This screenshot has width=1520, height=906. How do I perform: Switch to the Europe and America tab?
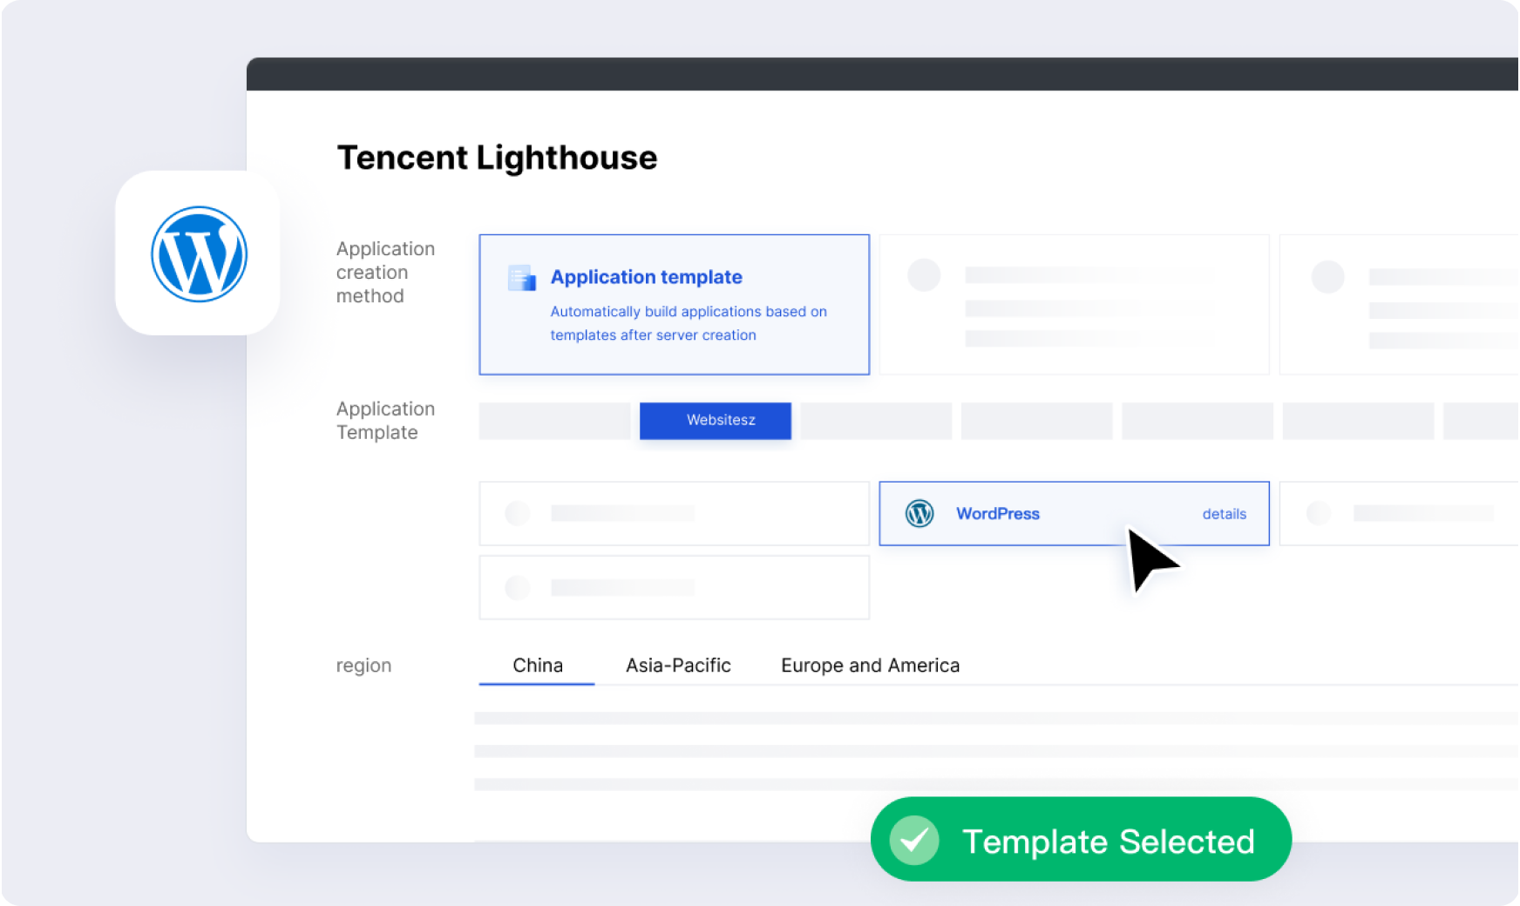coord(870,666)
